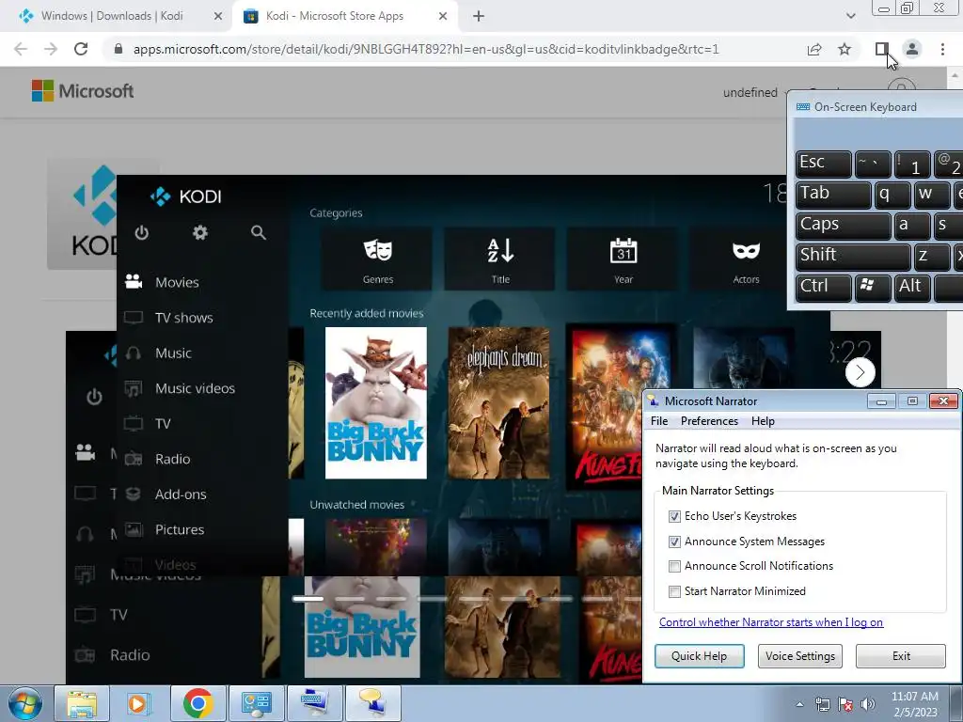Viewport: 963px width, 722px height.
Task: Open Narrator File menu
Action: click(x=659, y=421)
